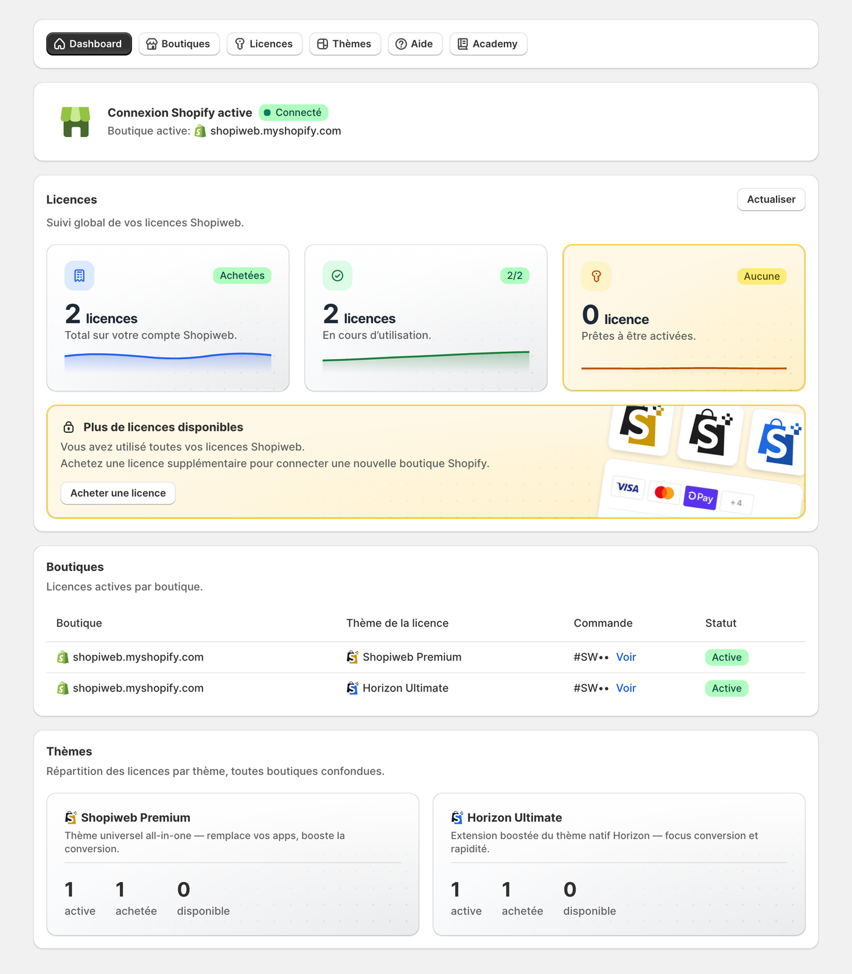
Task: Click Horizon Ultimate theme icon in table
Action: 352,688
